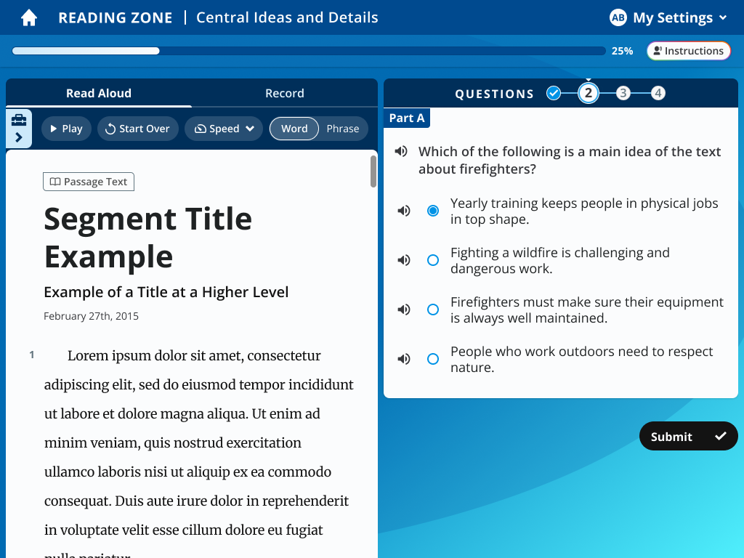Click Start Over to restart reading
Screen dimensions: 744x558
click(x=137, y=129)
